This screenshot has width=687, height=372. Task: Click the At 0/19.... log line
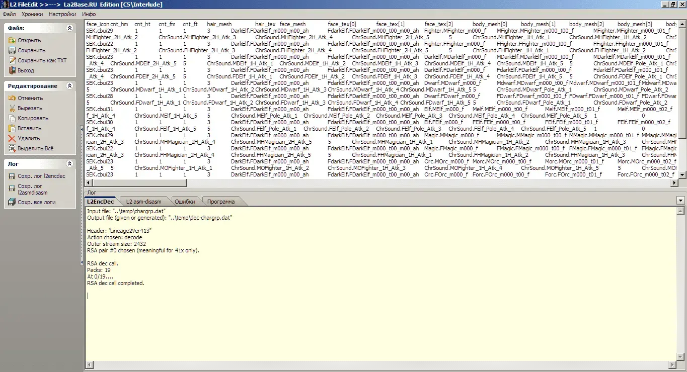pos(100,276)
